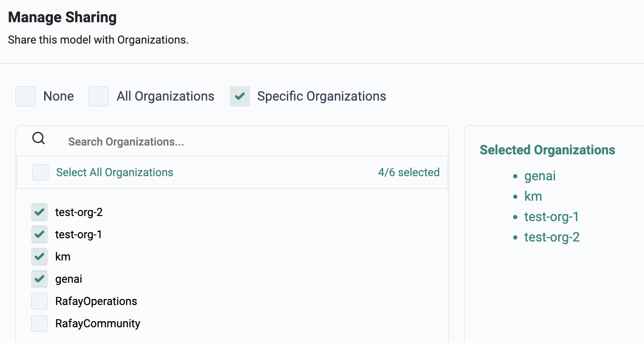Click test-org-1 in Selected Organizations panel
Viewport: 644px width, 343px height.
tap(551, 217)
